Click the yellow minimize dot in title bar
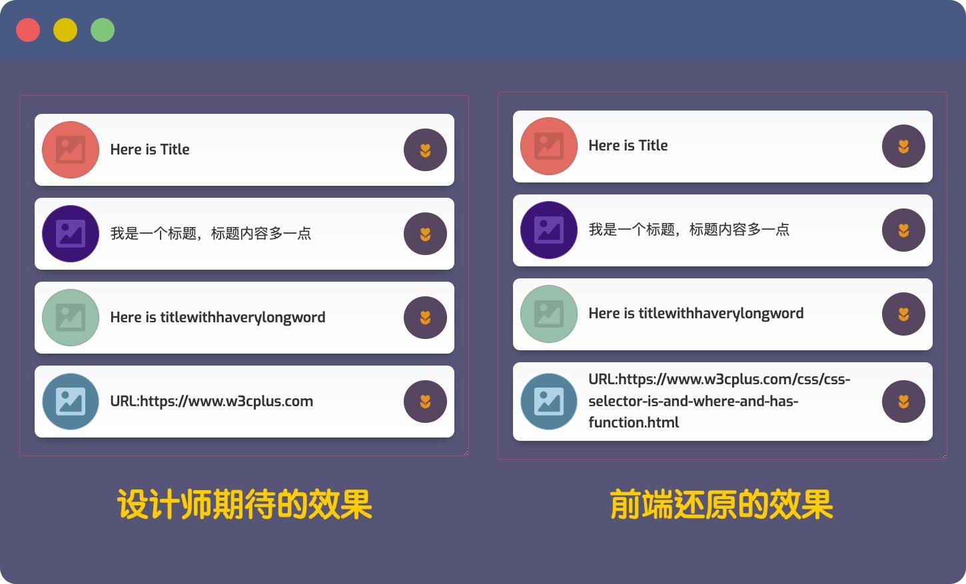This screenshot has height=584, width=966. pyautogui.click(x=65, y=30)
